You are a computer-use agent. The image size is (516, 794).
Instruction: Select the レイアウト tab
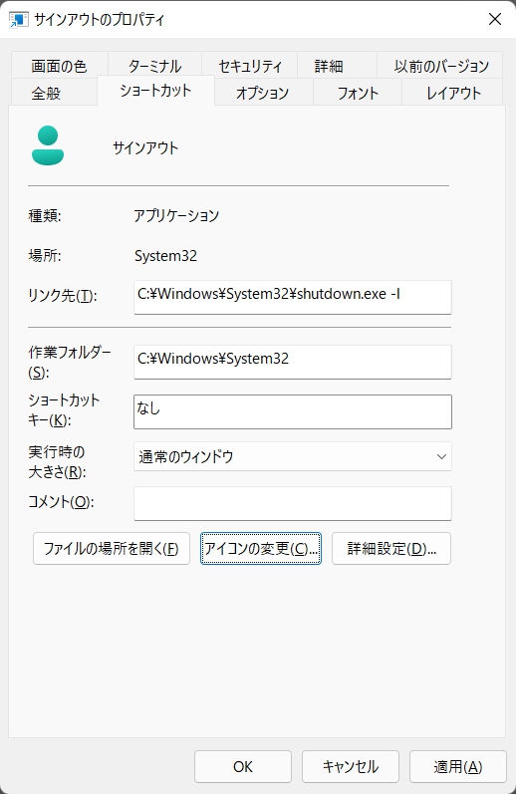click(452, 94)
